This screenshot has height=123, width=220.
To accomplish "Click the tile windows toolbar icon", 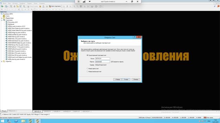I will tap(81, 6).
